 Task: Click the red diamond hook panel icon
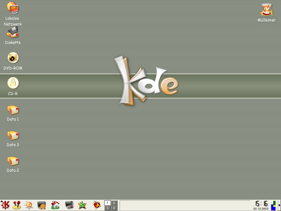(x=97, y=205)
